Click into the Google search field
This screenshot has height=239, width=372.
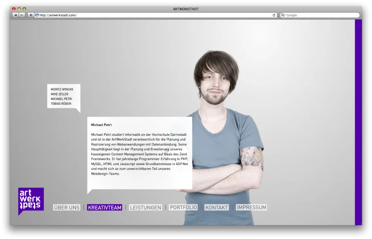(x=320, y=15)
